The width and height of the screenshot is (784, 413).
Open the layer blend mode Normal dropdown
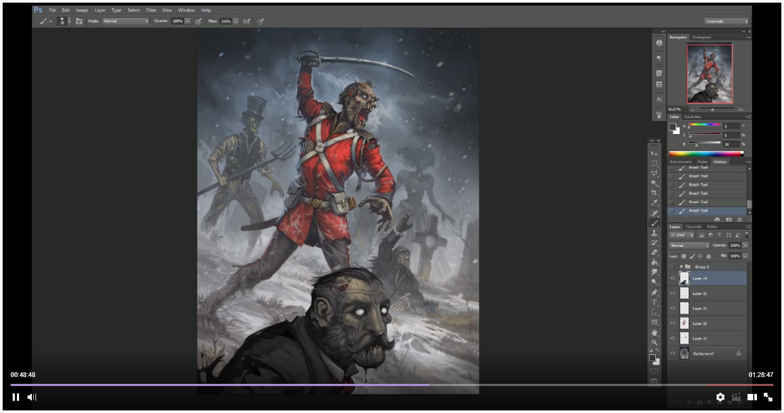click(x=689, y=246)
